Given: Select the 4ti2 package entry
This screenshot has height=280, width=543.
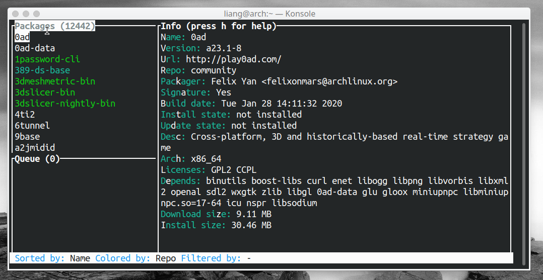Looking at the screenshot, I should (25, 115).
